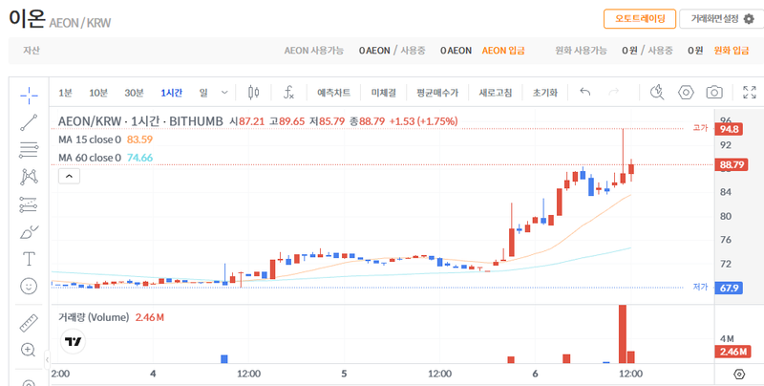Open the prediction and measurement tool
764x386 pixels.
coord(29,204)
